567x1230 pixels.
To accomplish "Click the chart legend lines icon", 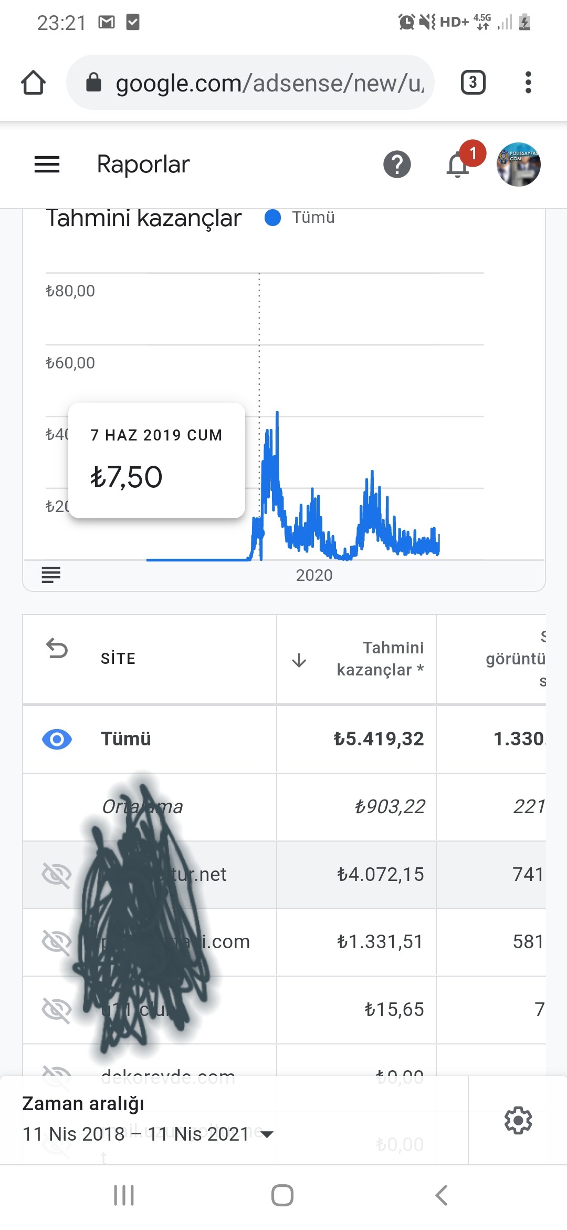I will pyautogui.click(x=51, y=575).
